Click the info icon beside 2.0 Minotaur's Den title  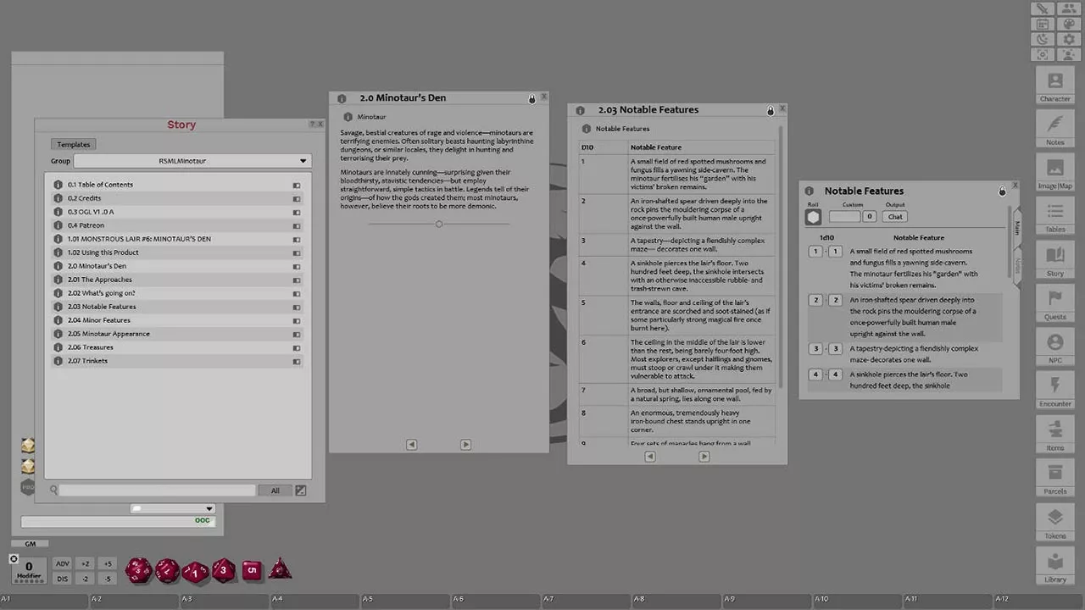click(x=342, y=98)
